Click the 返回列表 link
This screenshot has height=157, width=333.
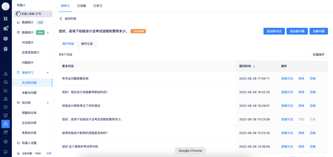(x=70, y=19)
